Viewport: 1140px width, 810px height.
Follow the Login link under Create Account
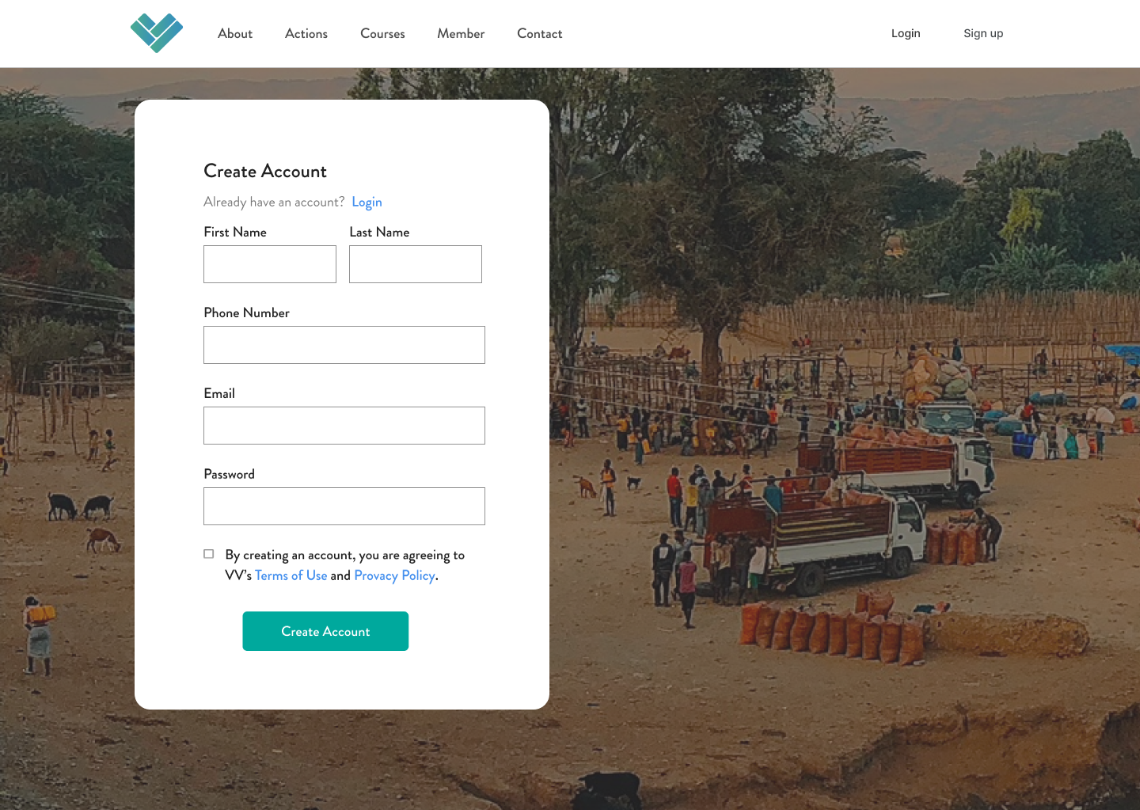(x=367, y=202)
